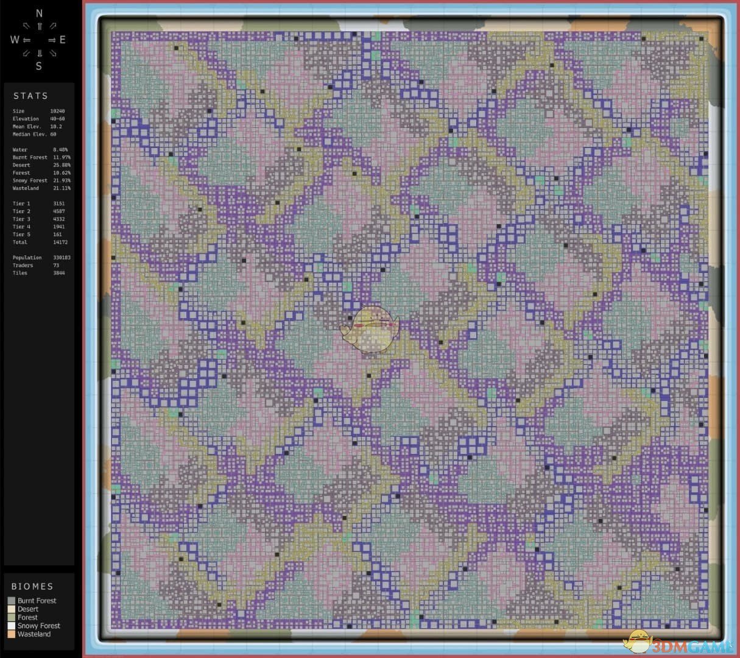Viewport: 740px width, 658px height.
Task: Toggle the Snowy Forest biome legend entry
Action: coord(38,626)
